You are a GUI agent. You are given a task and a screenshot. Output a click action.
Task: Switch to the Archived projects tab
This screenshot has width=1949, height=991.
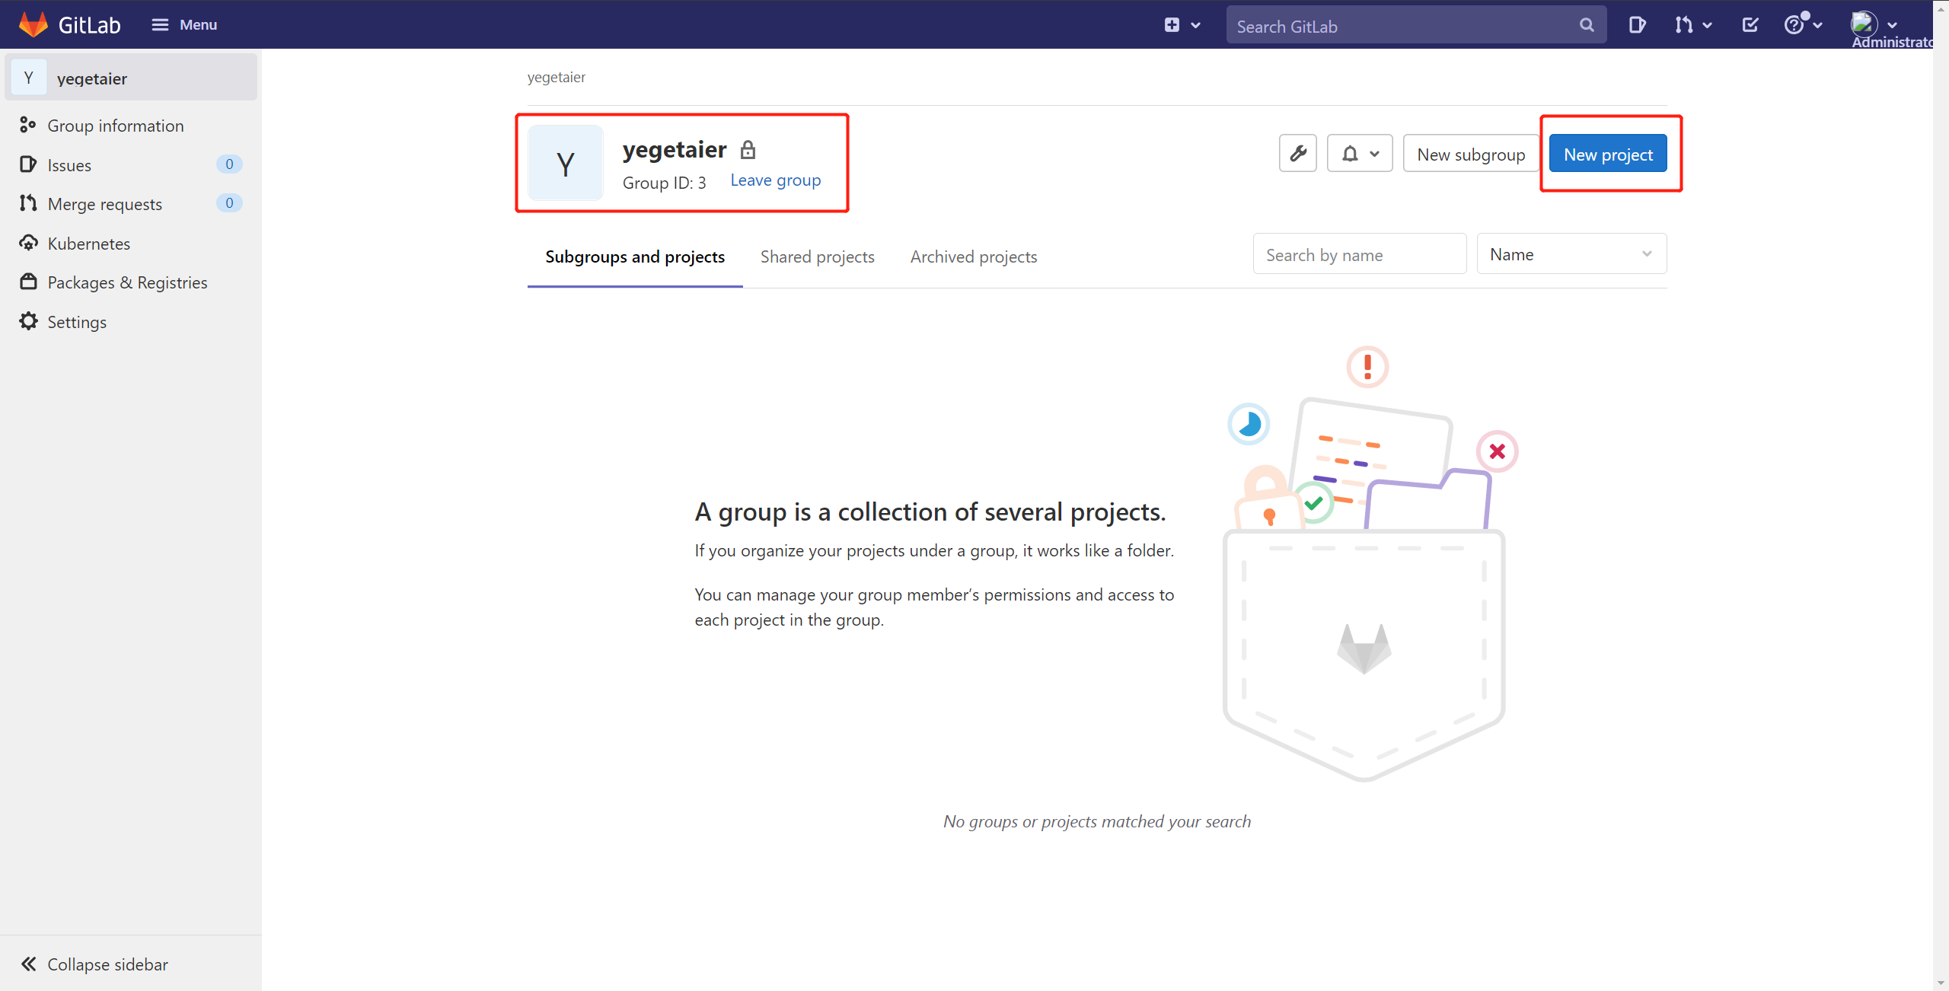[973, 257]
